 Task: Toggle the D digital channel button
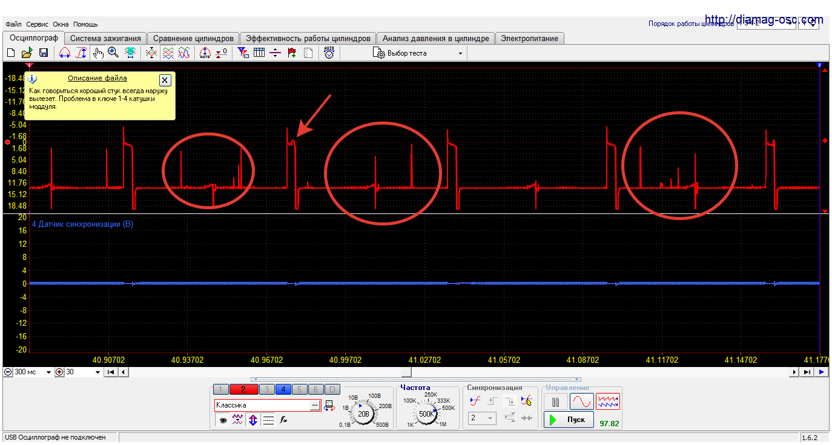[x=332, y=389]
